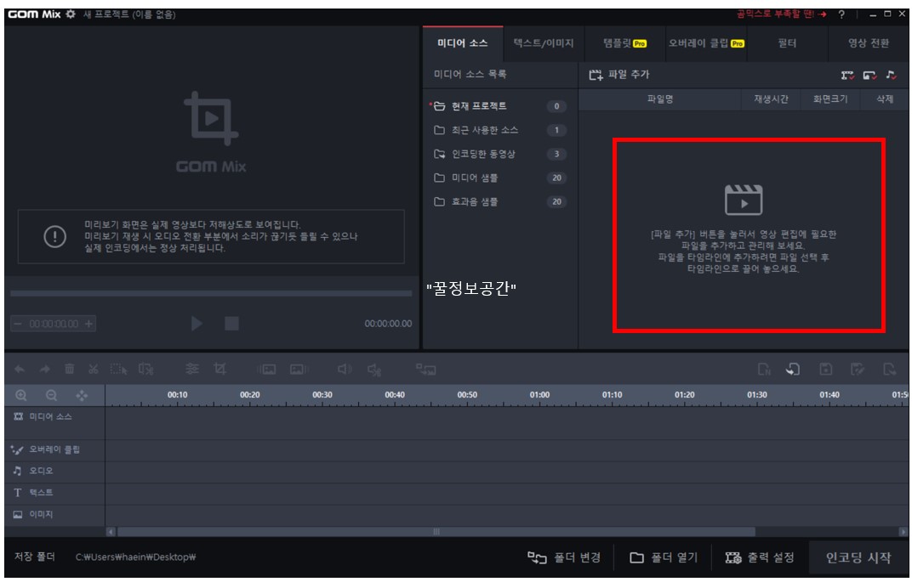
Task: Select the 미디어 샘플 folder
Action: (x=499, y=178)
